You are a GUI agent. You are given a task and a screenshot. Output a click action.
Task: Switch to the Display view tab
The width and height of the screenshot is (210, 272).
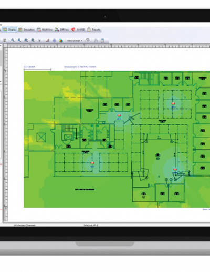pyautogui.click(x=9, y=30)
